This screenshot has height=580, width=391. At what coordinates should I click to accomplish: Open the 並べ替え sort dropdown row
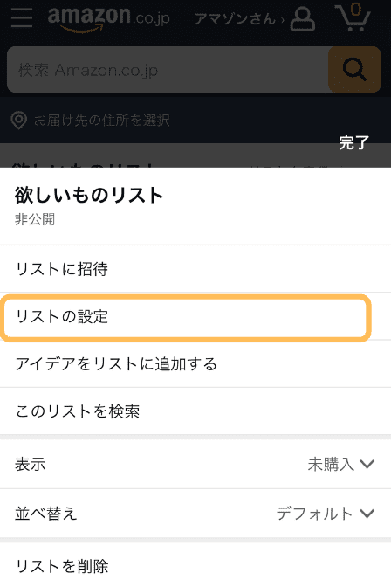(x=195, y=513)
